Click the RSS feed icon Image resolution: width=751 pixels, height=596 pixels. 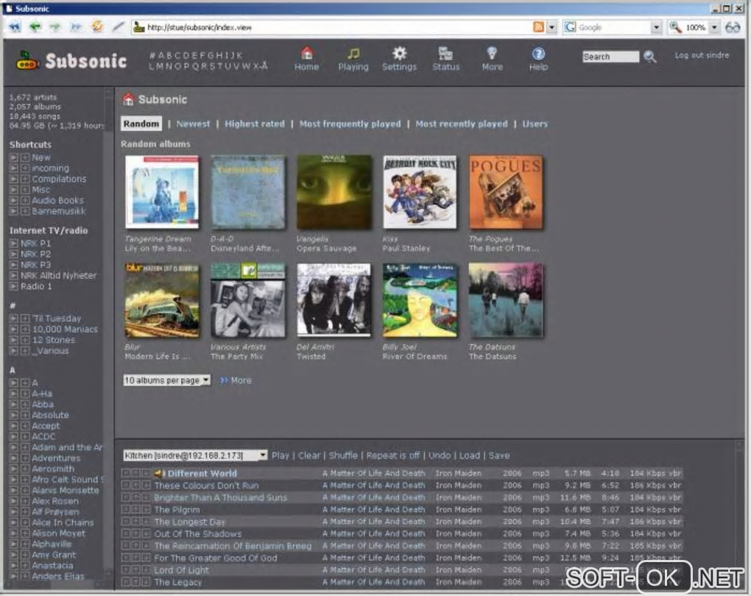(x=538, y=27)
